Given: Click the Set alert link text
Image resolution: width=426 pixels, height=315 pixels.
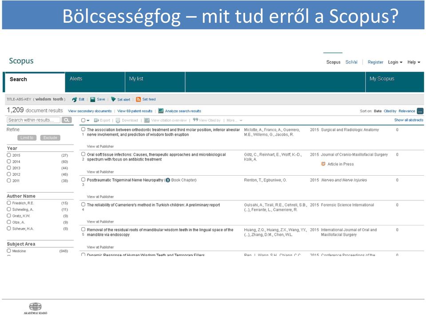Looking at the screenshot, I should coord(123,100).
